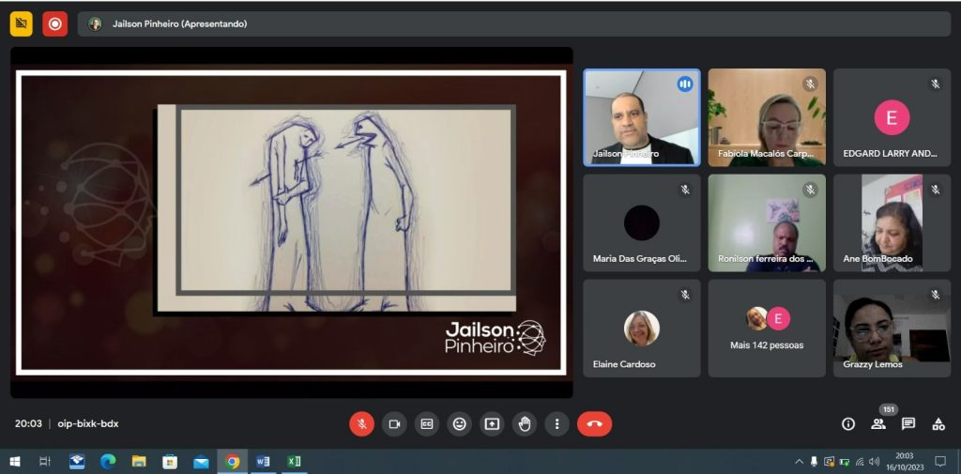
Task: Open the emoji reactions picker
Action: click(x=459, y=424)
